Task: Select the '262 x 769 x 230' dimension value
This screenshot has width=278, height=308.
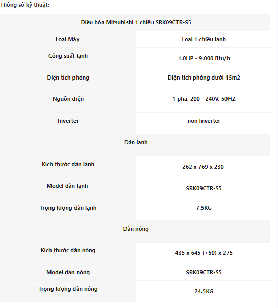Action: [203, 167]
